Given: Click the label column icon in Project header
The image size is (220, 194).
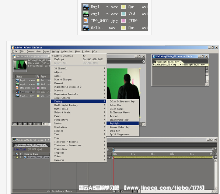Looking at the screenshot, I should pos(38,76).
